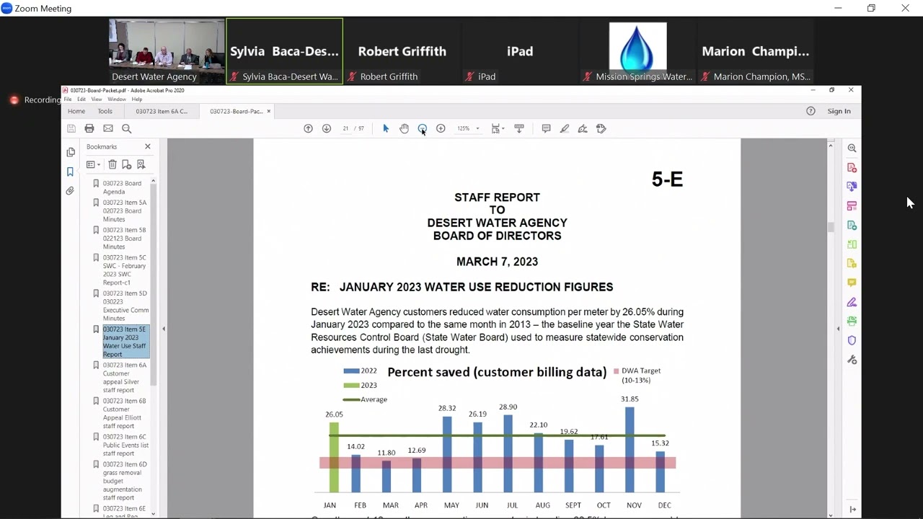Select the Item 6A Customer appeal Silver bookmark
Viewport: 923px width, 519px height.
point(124,377)
